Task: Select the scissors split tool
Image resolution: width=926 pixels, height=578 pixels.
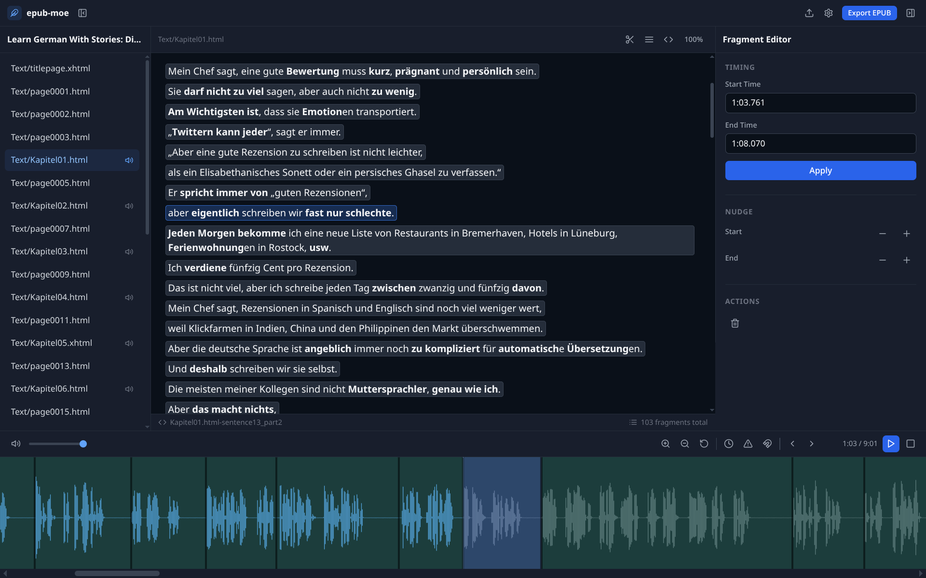Action: pos(629,39)
